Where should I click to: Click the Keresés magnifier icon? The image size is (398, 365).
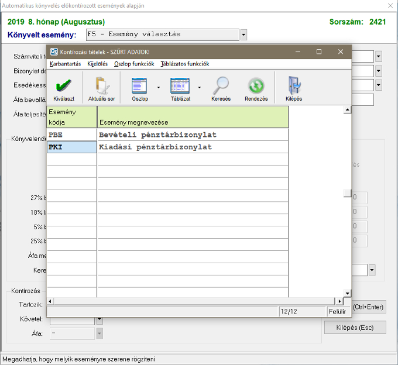coord(221,87)
